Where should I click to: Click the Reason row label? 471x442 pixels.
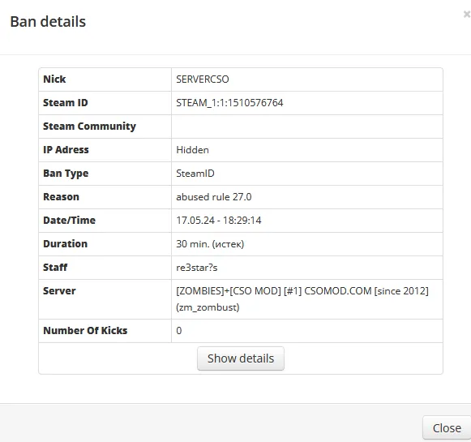click(x=62, y=197)
